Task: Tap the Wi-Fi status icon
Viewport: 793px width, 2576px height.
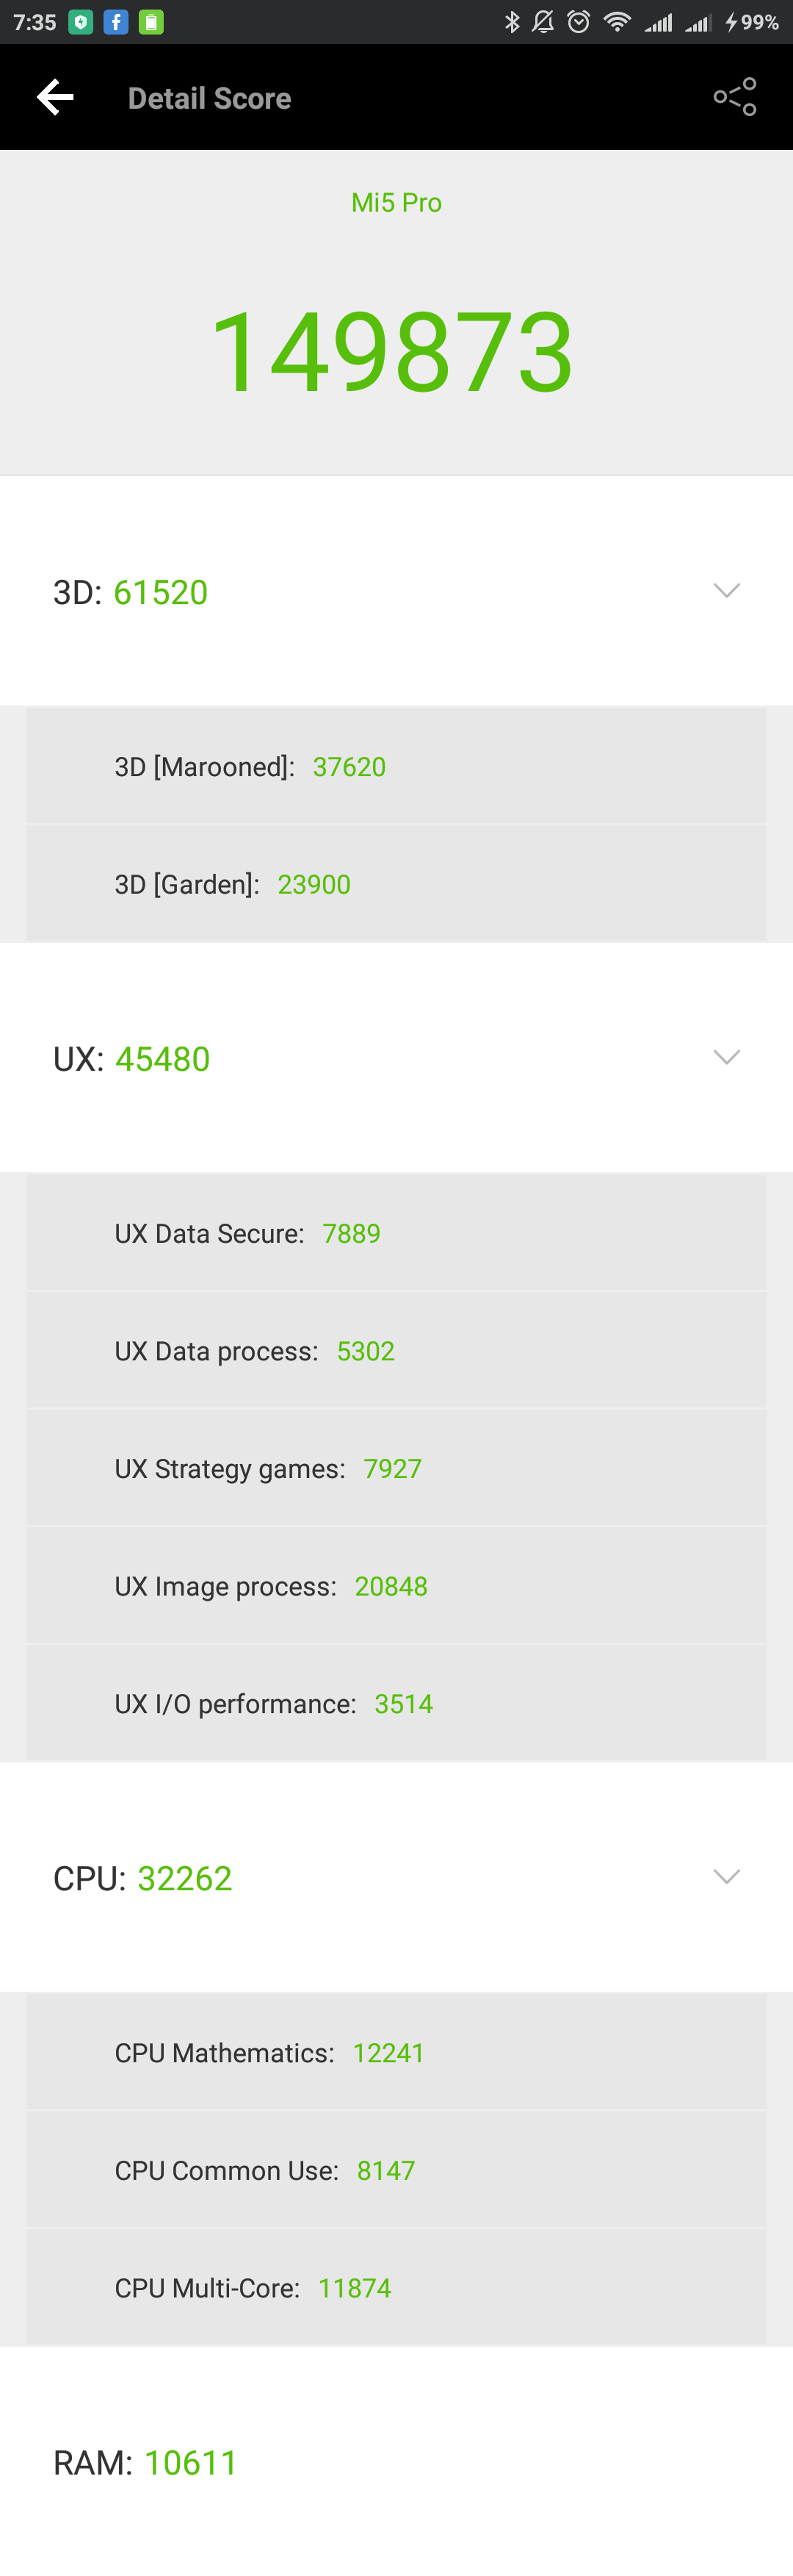Action: point(618,22)
